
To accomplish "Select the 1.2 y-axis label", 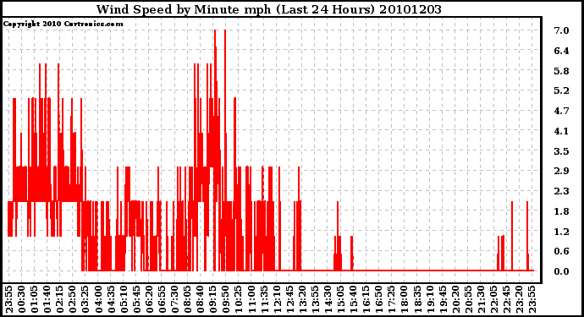I will 561,232.
